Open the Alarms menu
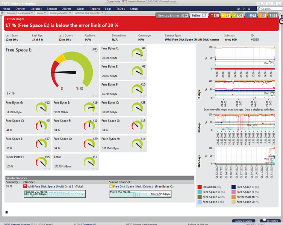Image resolution: width=283 pixels, height=225 pixels. [x=67, y=9]
